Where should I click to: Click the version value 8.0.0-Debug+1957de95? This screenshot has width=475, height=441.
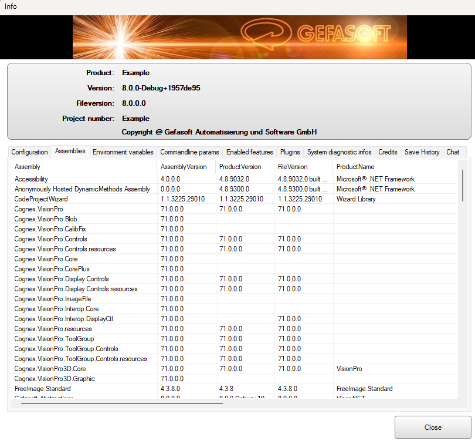click(x=161, y=88)
